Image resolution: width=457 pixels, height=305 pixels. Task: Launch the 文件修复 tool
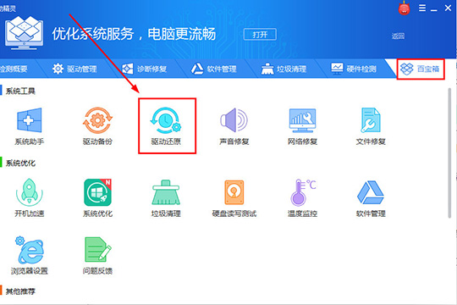point(371,126)
